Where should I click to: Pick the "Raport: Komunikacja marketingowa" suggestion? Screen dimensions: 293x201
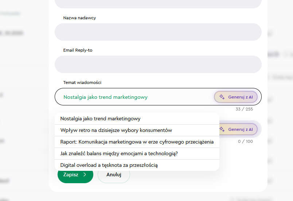pos(137,142)
